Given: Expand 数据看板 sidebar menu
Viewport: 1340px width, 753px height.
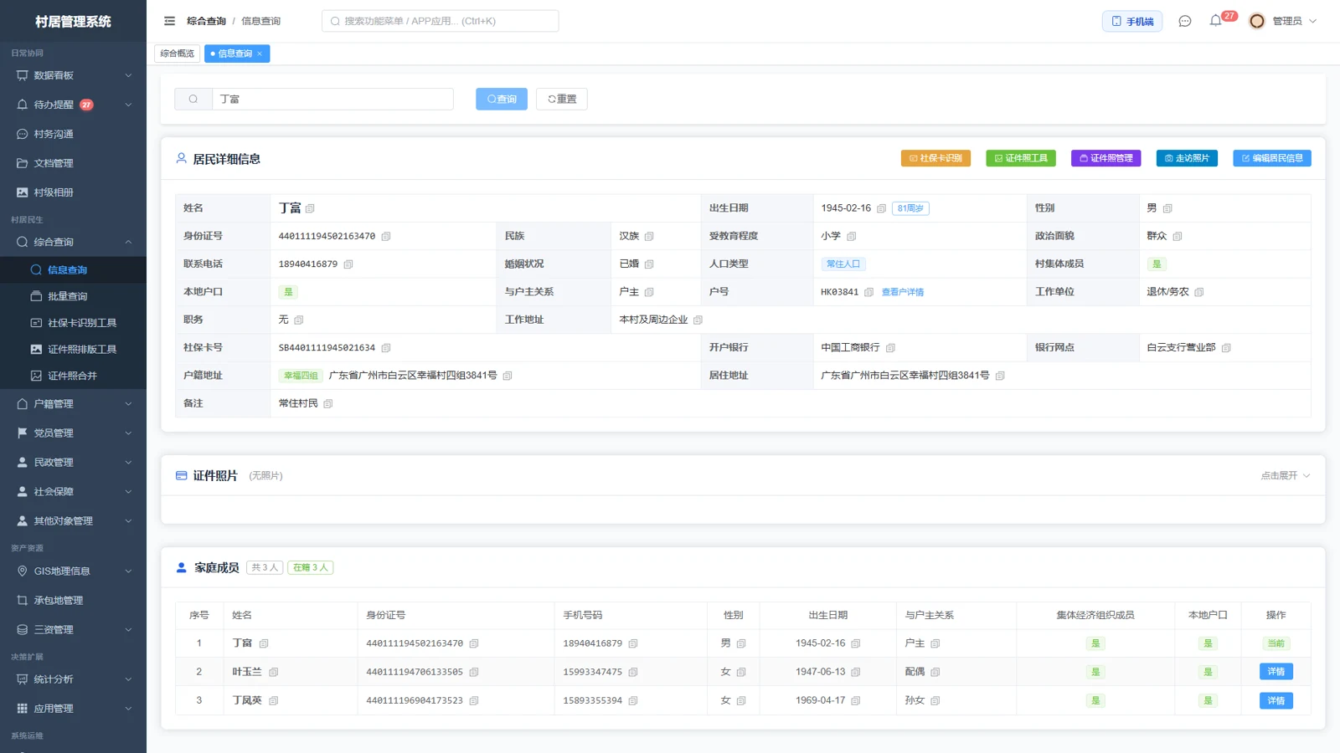Looking at the screenshot, I should coord(73,75).
